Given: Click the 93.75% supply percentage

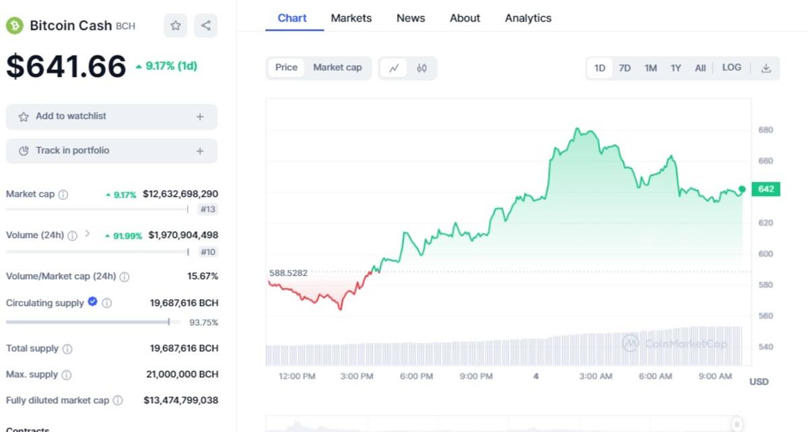Looking at the screenshot, I should coord(203,322).
